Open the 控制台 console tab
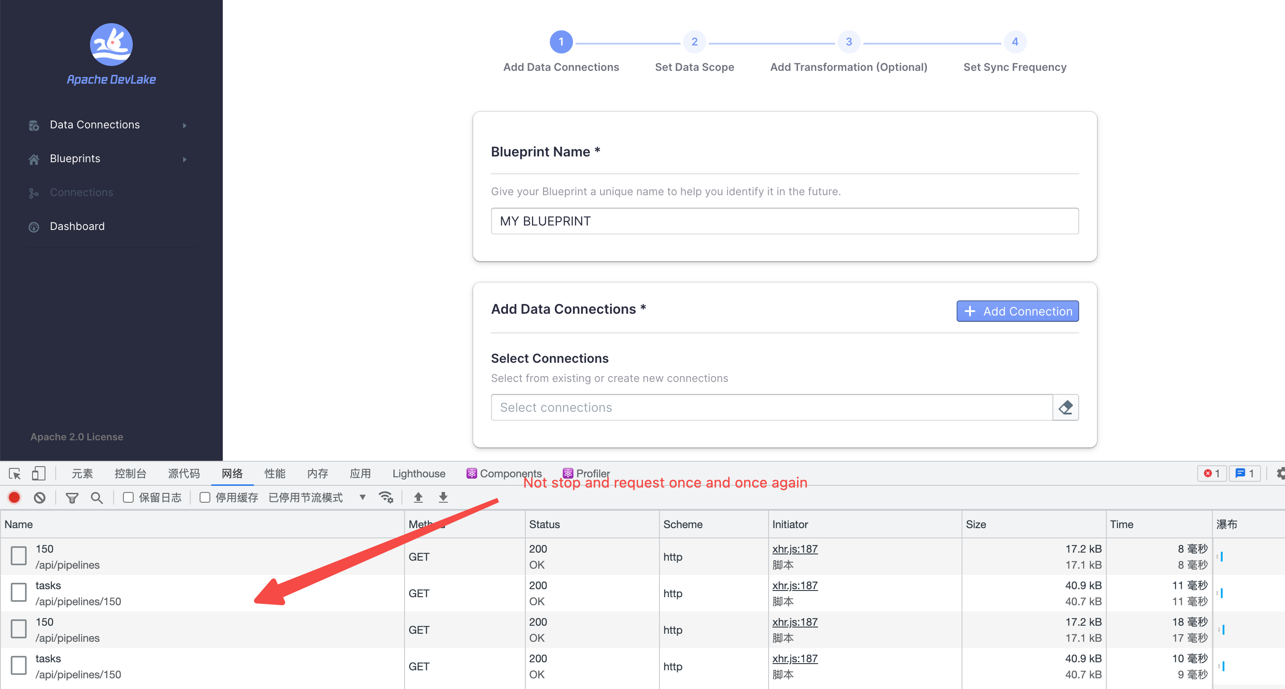 pos(130,473)
